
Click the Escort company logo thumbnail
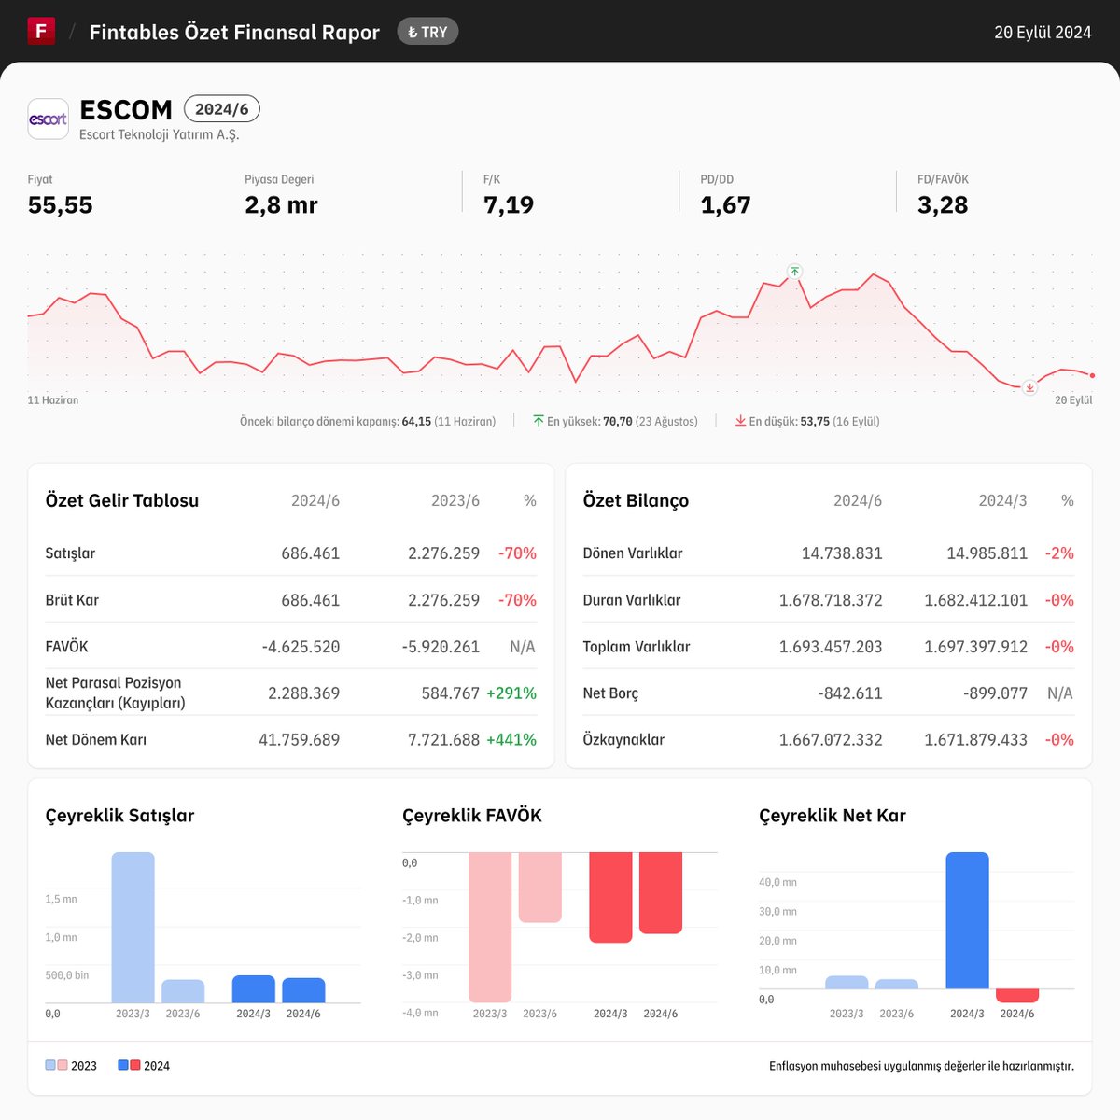[48, 119]
